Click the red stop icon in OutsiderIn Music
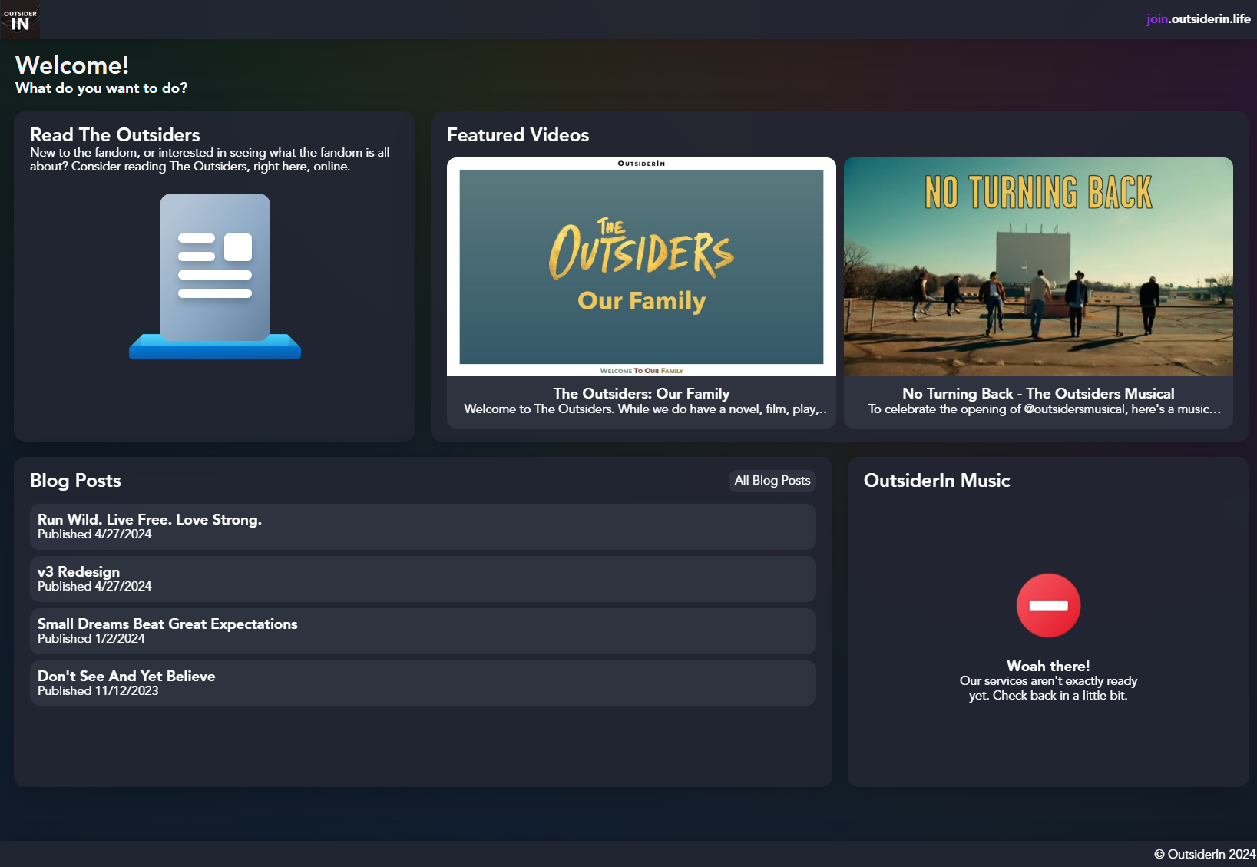The width and height of the screenshot is (1257, 867). click(1048, 605)
